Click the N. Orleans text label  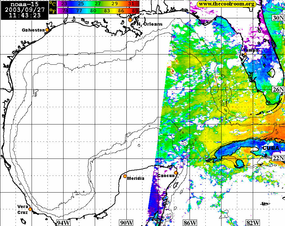149,24
